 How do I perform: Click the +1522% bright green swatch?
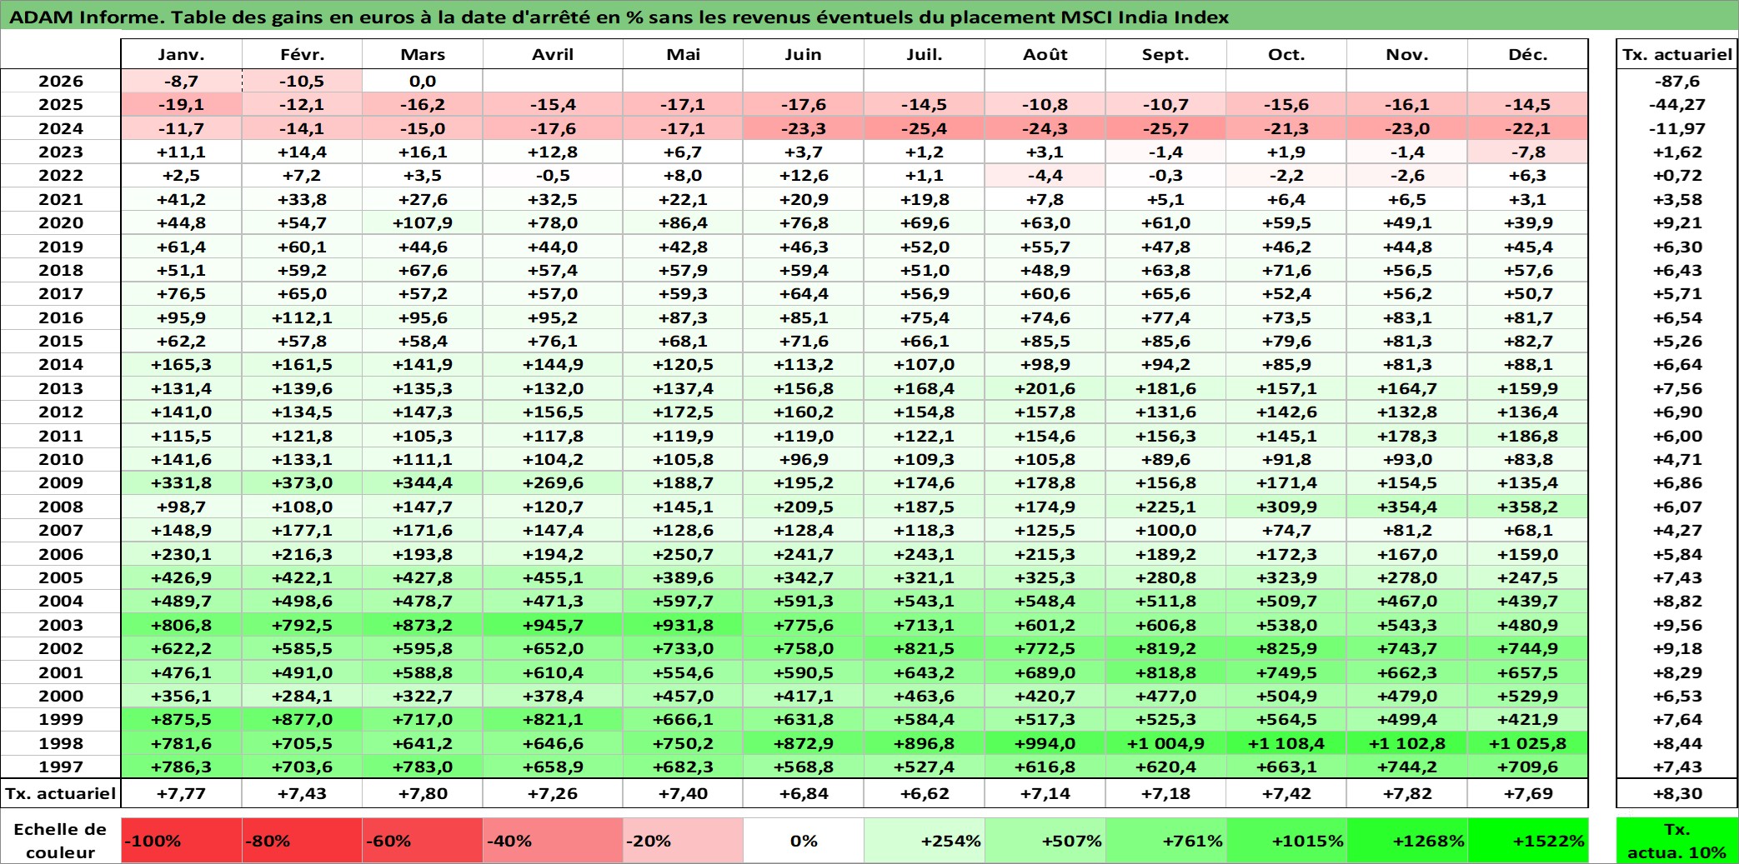coord(1528,841)
